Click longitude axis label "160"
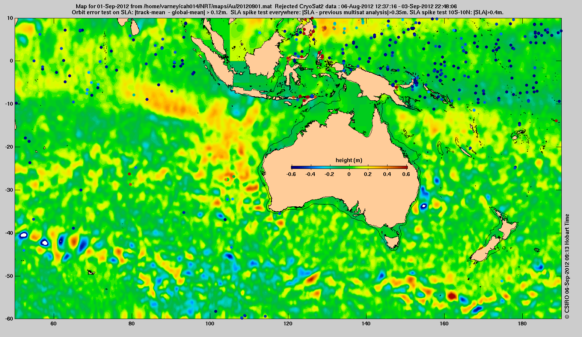Screen dimensions: 582x337 click(x=444, y=324)
